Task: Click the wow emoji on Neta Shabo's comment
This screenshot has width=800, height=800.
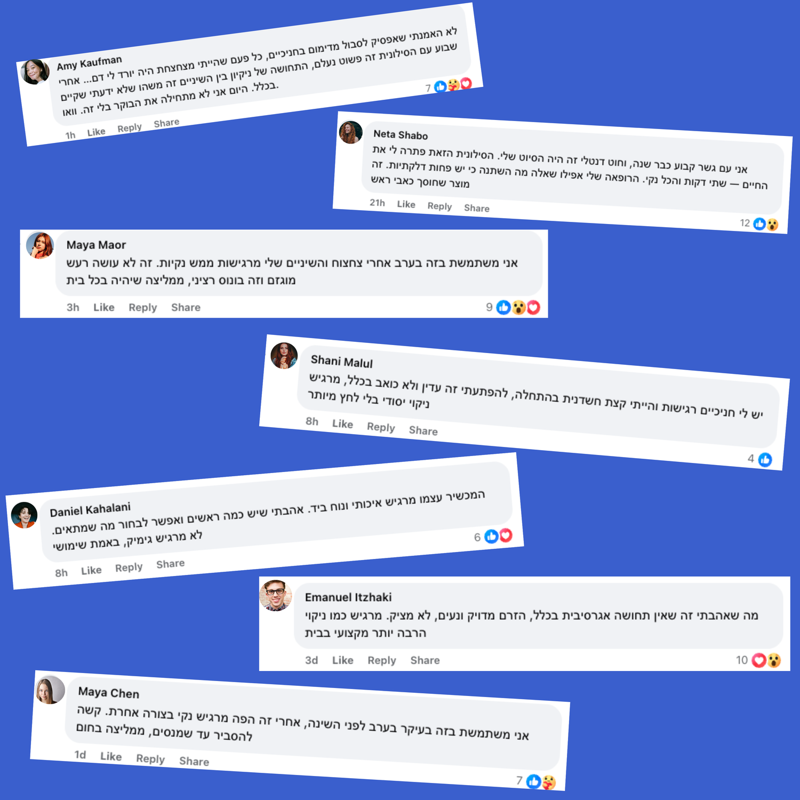Action: pos(772,225)
